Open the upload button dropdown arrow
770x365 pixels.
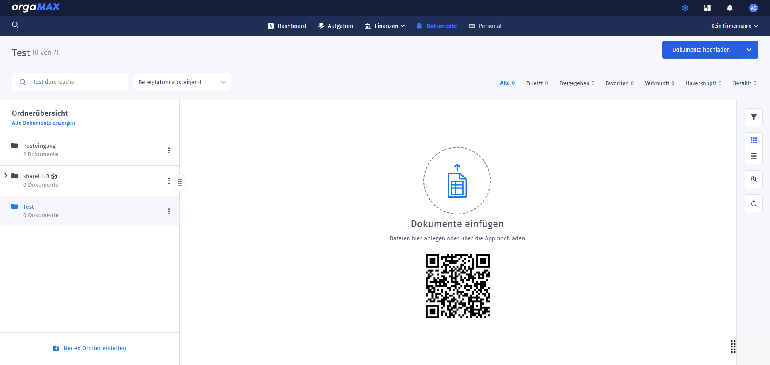click(x=749, y=50)
